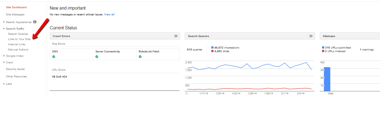Click the green DNS status checkmark
The width and height of the screenshot is (380, 113).
[54, 57]
